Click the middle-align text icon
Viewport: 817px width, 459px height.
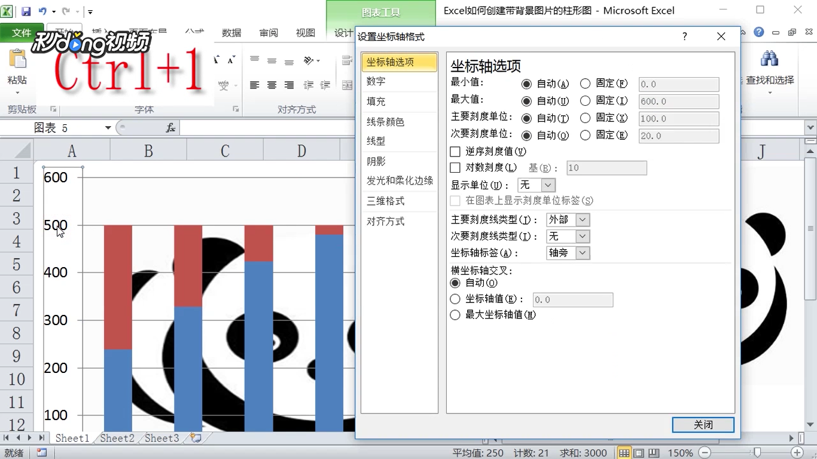272,60
